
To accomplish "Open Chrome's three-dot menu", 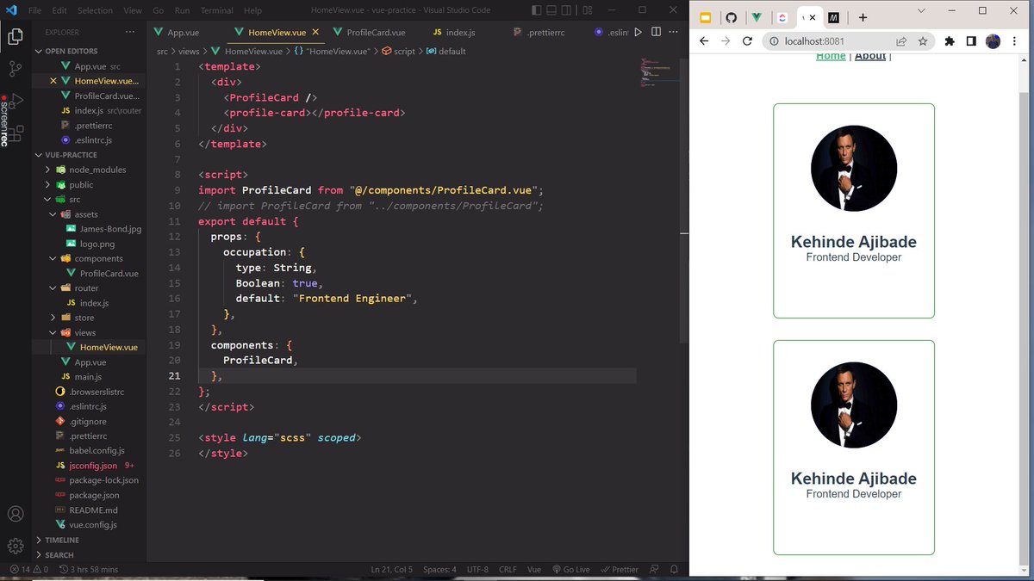I will [x=1013, y=41].
